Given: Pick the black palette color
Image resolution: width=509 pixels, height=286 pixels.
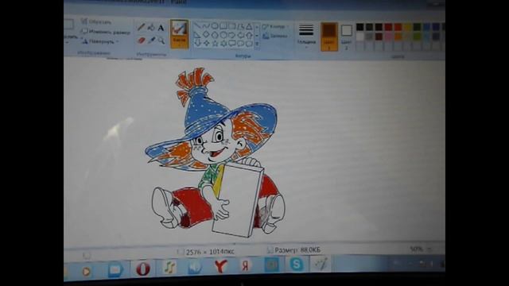Looking at the screenshot, I should click(359, 27).
